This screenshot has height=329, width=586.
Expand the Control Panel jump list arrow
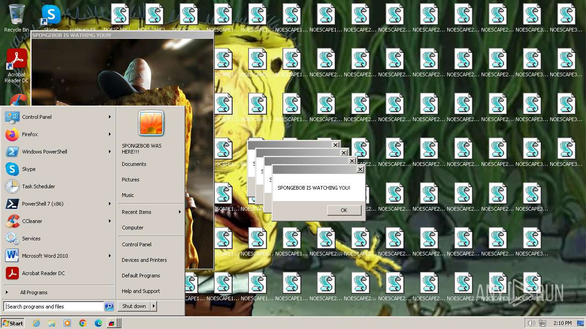110,117
